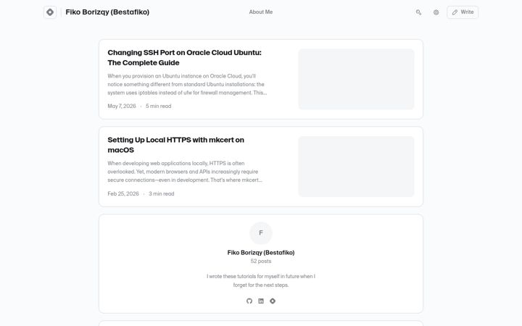Image resolution: width=522 pixels, height=326 pixels.
Task: Click the SSH Port article excerpt text
Action: tap(187, 85)
